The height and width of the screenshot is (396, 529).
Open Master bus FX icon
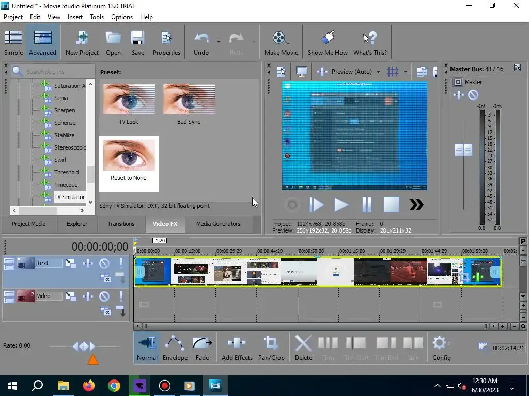point(459,95)
